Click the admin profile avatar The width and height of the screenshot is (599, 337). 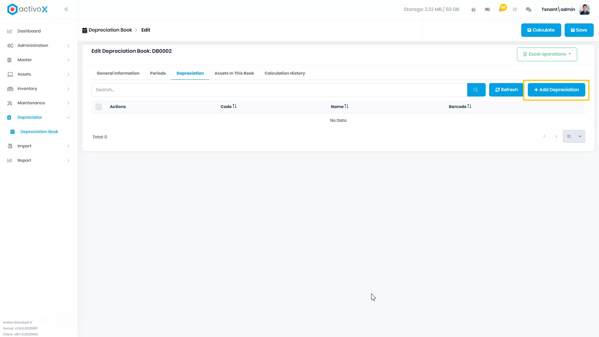coord(584,9)
